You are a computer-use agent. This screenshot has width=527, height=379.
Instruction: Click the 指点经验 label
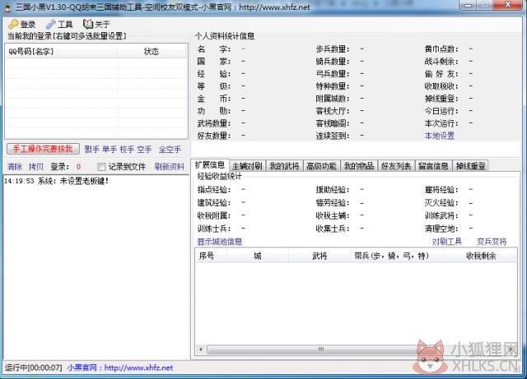tap(214, 190)
